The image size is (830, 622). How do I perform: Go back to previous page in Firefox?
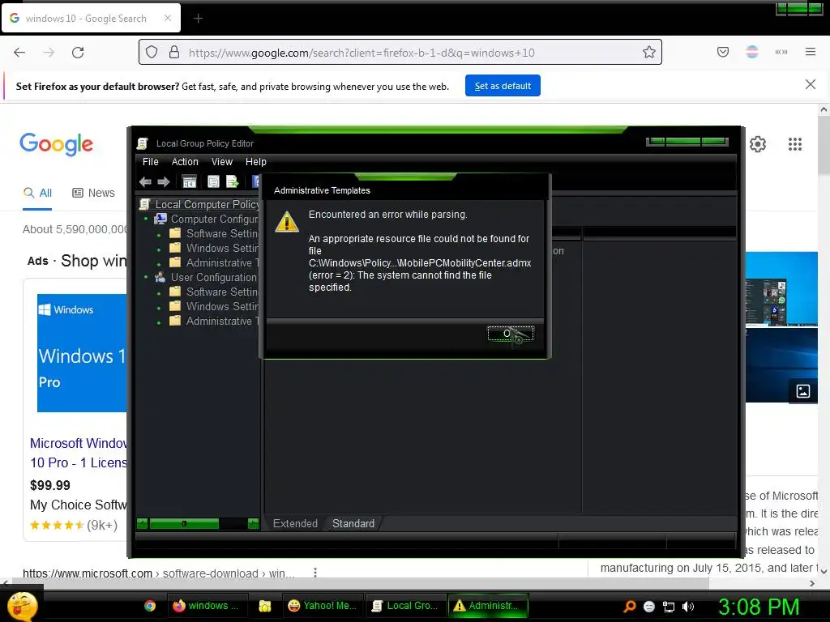19,53
